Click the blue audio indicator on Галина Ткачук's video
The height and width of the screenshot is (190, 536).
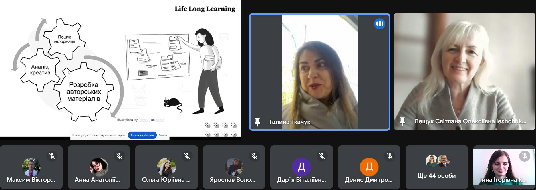[379, 24]
